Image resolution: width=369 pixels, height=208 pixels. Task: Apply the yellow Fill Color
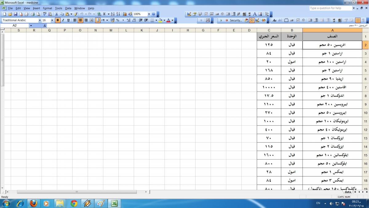[160, 20]
